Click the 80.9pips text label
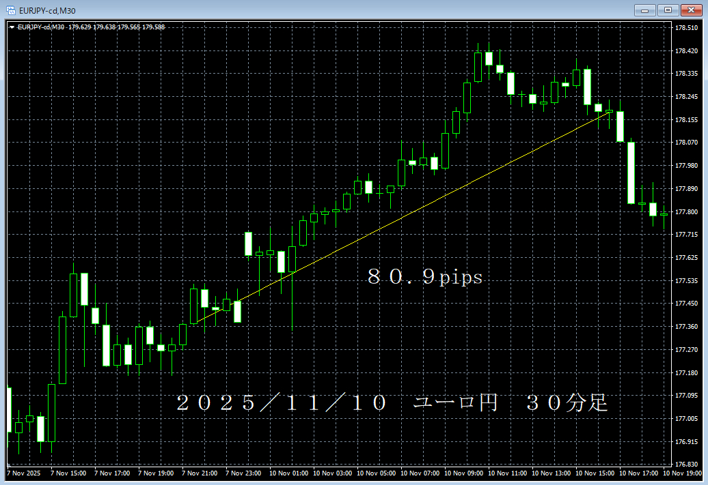This screenshot has width=708, height=485. point(425,276)
